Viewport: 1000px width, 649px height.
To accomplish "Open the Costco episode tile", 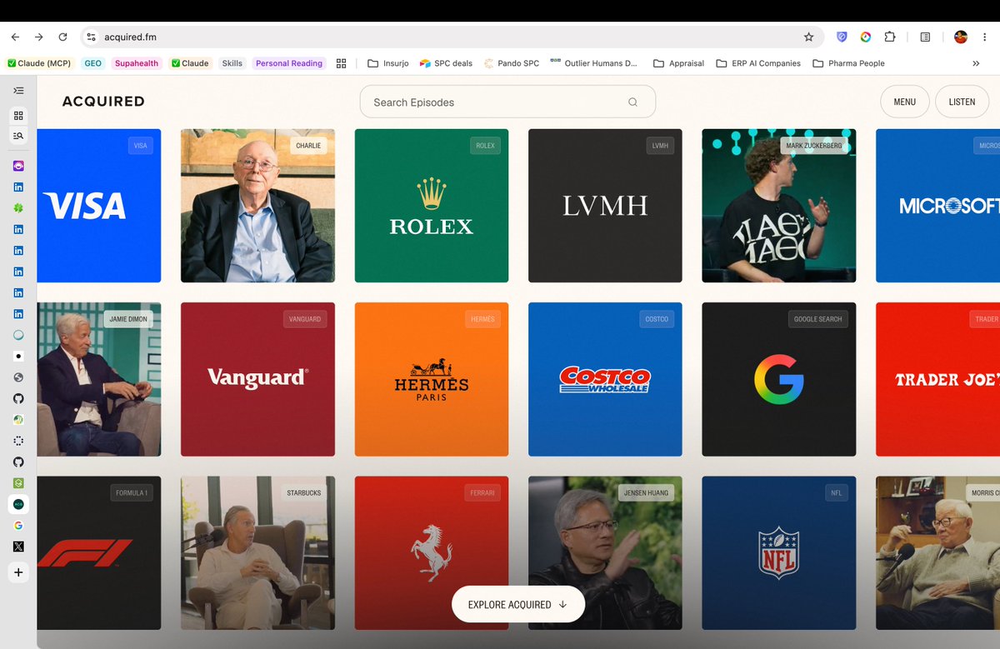I will tap(605, 379).
